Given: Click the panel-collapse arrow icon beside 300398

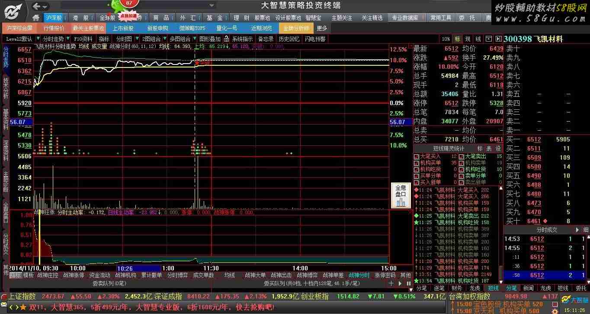Looking at the screenshot, I should (498, 39).
